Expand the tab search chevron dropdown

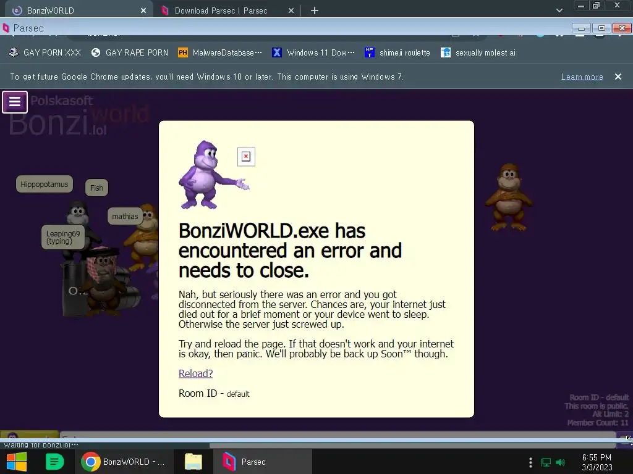tap(559, 10)
